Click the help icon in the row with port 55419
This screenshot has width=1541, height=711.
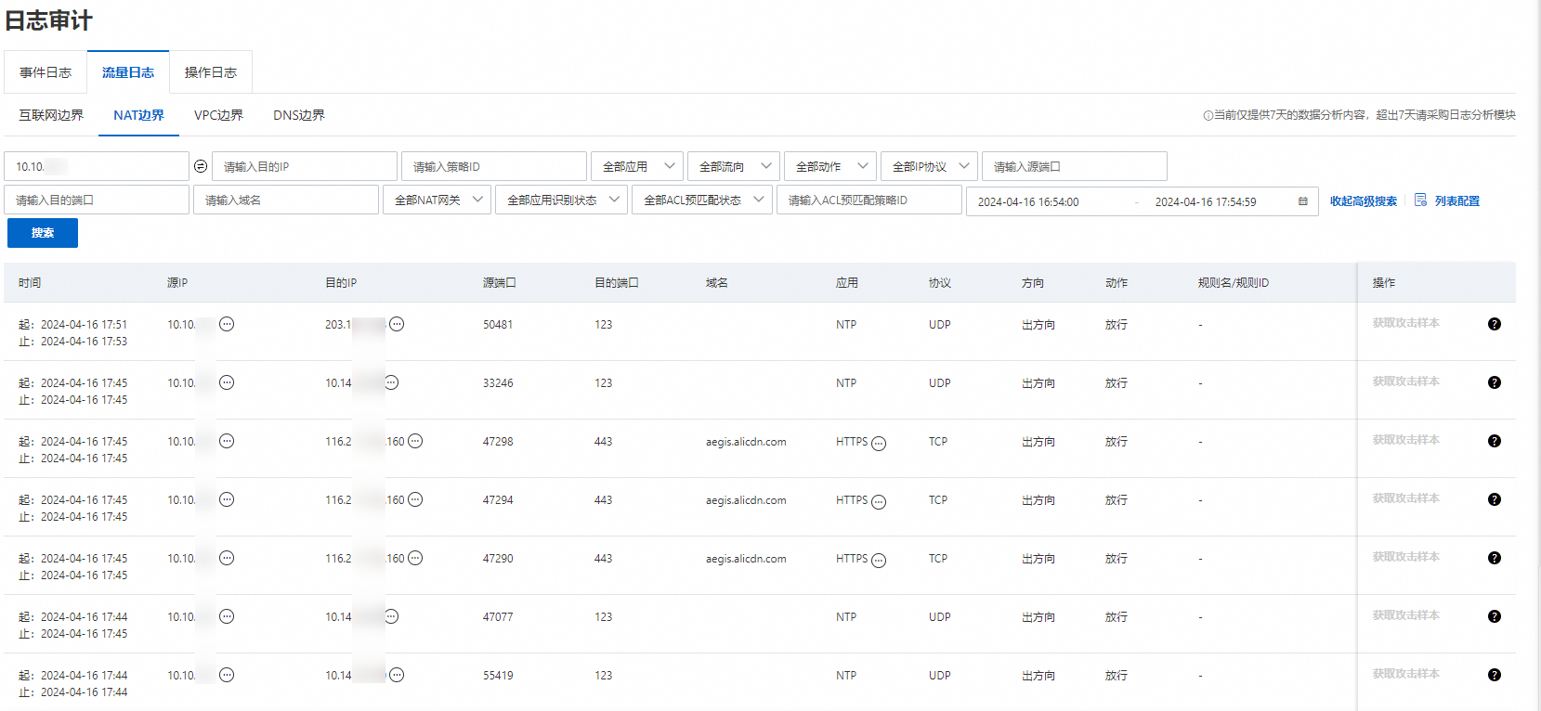1495,675
